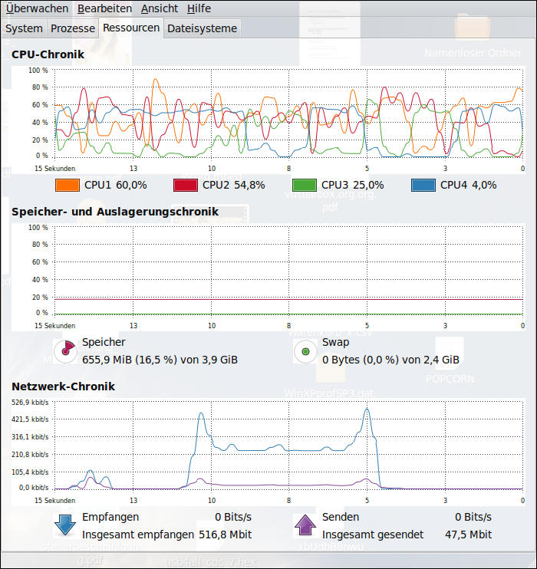Click inside the Netzwerk-Chronik graph
The width and height of the screenshot is (537, 569).
(x=288, y=445)
